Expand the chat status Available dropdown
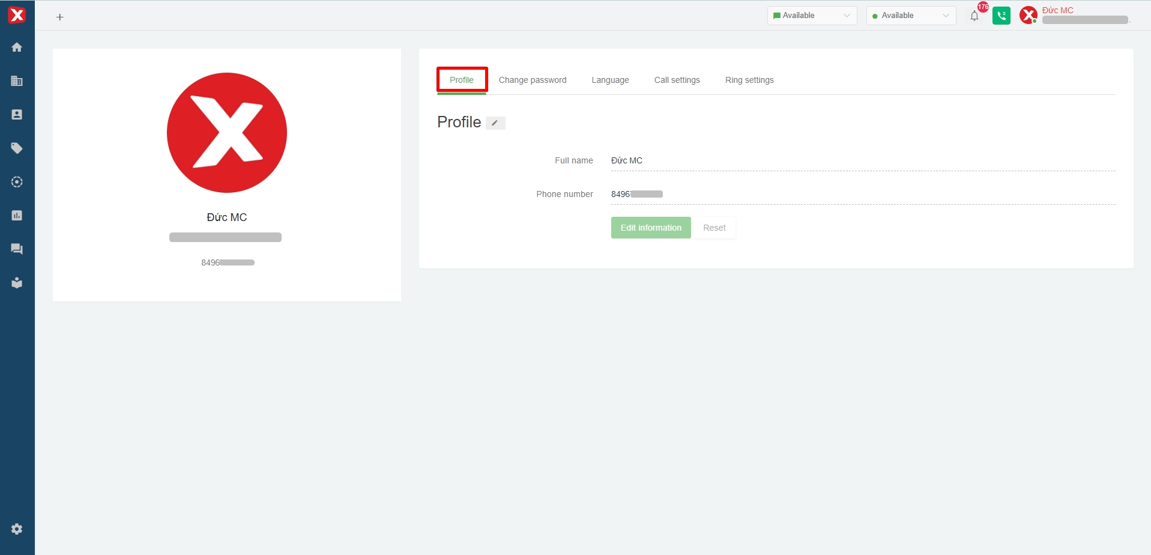The width and height of the screenshot is (1151, 555). point(812,16)
